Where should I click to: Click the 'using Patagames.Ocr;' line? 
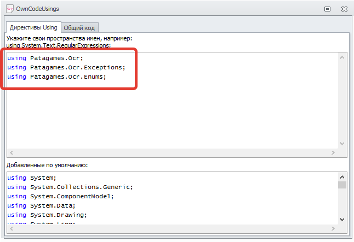coord(45,58)
